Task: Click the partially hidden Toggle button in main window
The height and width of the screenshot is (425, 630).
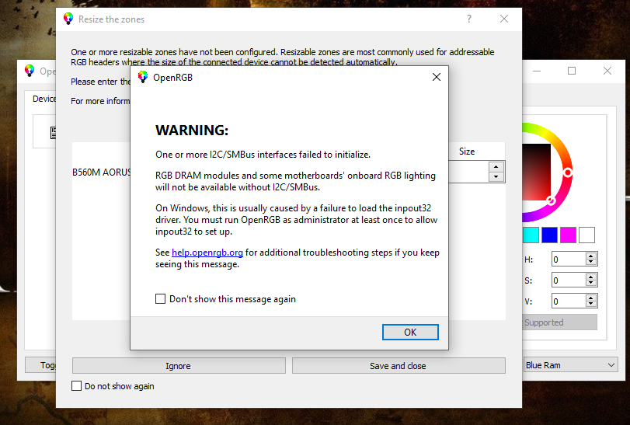Action: point(40,365)
